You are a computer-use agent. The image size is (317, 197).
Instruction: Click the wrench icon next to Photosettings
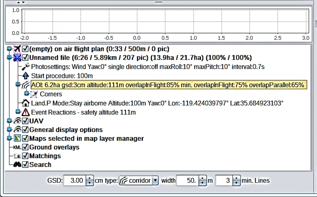pos(26,67)
